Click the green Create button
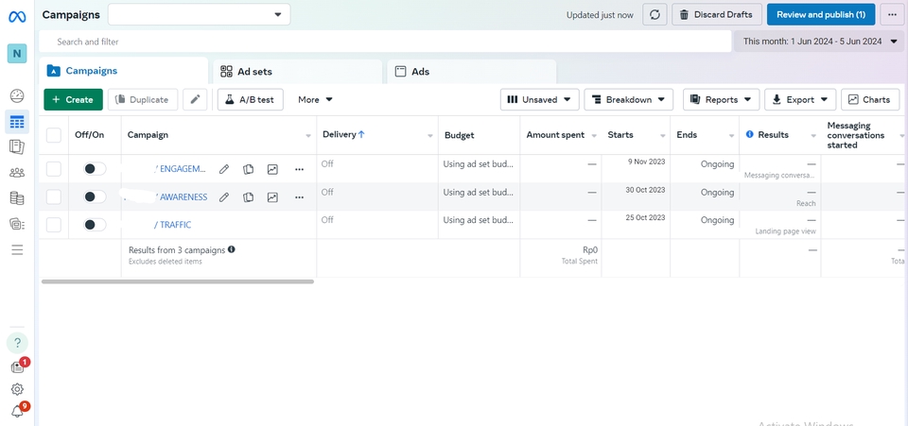 [x=73, y=99]
